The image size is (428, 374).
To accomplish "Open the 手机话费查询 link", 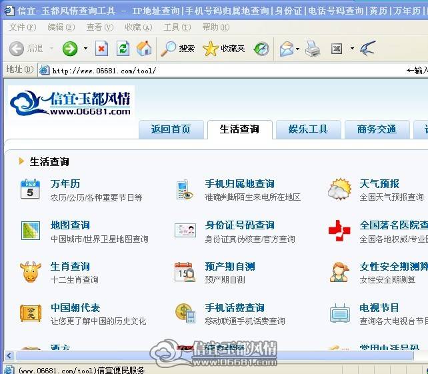I will pyautogui.click(x=235, y=308).
